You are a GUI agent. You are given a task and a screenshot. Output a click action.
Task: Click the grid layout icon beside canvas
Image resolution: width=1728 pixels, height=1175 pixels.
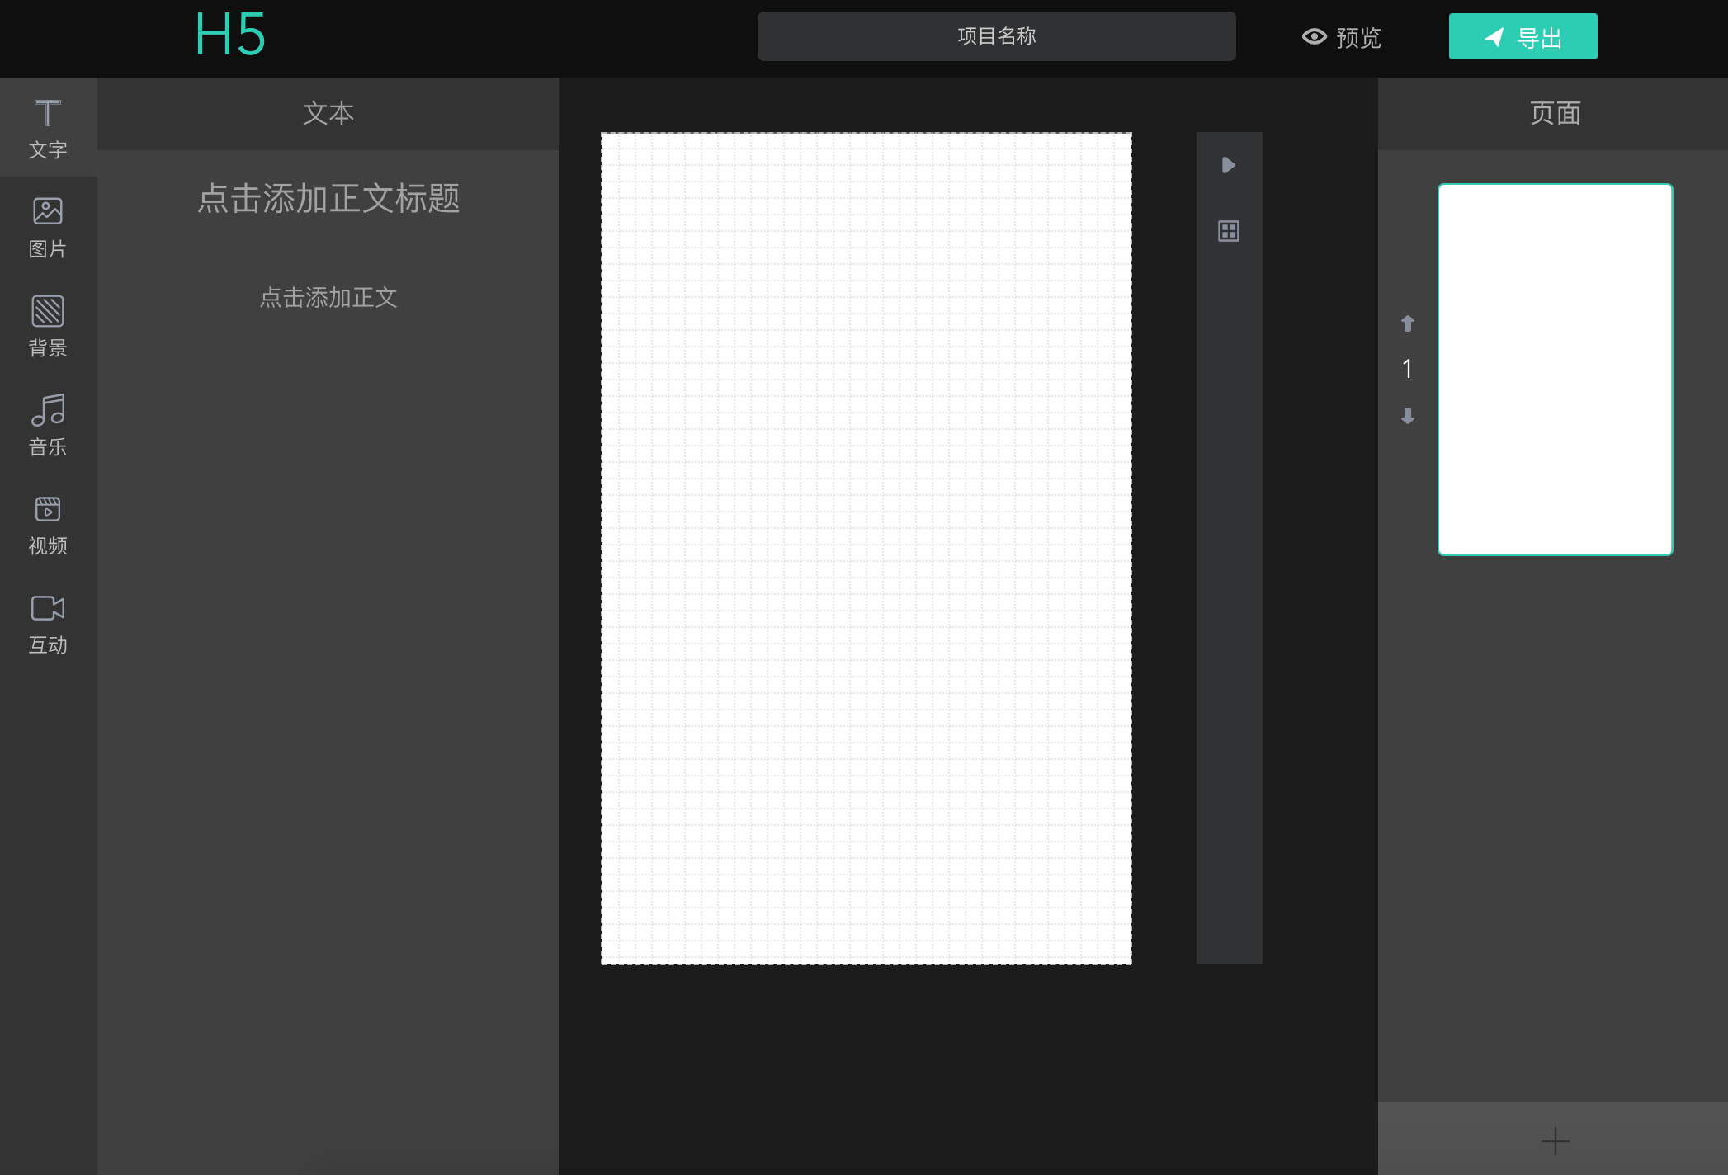(1228, 231)
